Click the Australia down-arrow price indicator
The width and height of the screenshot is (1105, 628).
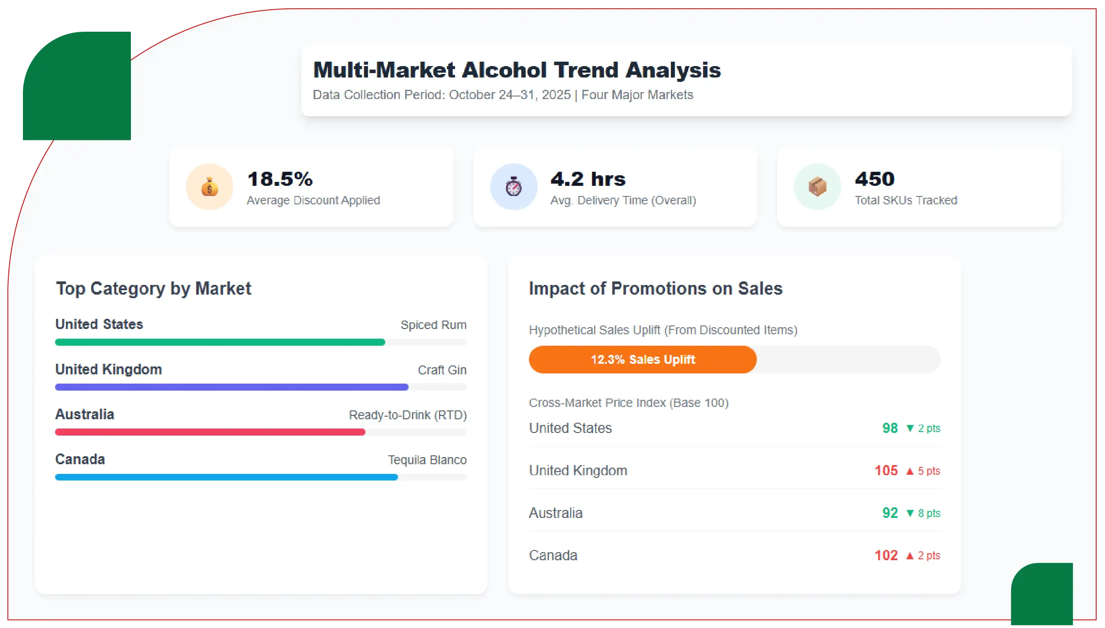click(x=910, y=513)
